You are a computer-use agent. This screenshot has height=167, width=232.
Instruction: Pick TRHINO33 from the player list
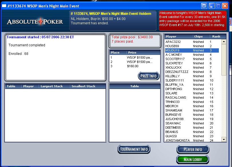coord(192,102)
